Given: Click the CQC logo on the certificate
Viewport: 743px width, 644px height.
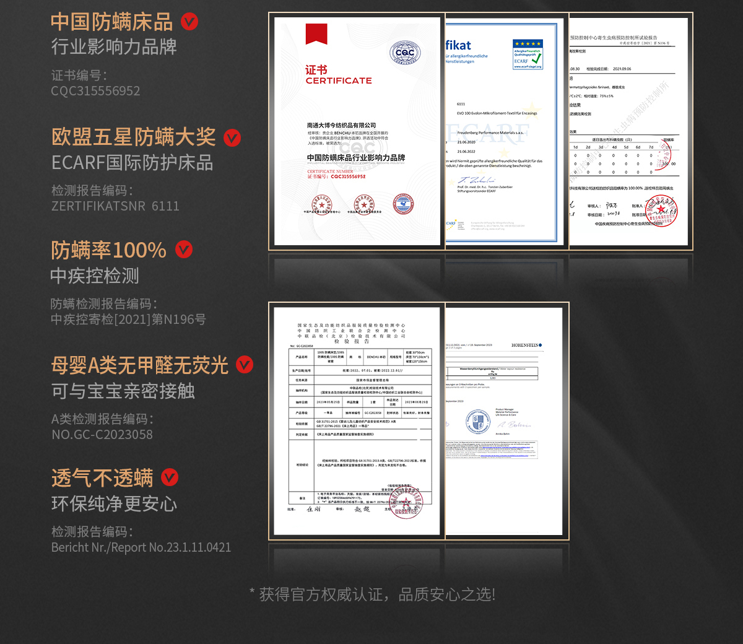Looking at the screenshot, I should [405, 53].
